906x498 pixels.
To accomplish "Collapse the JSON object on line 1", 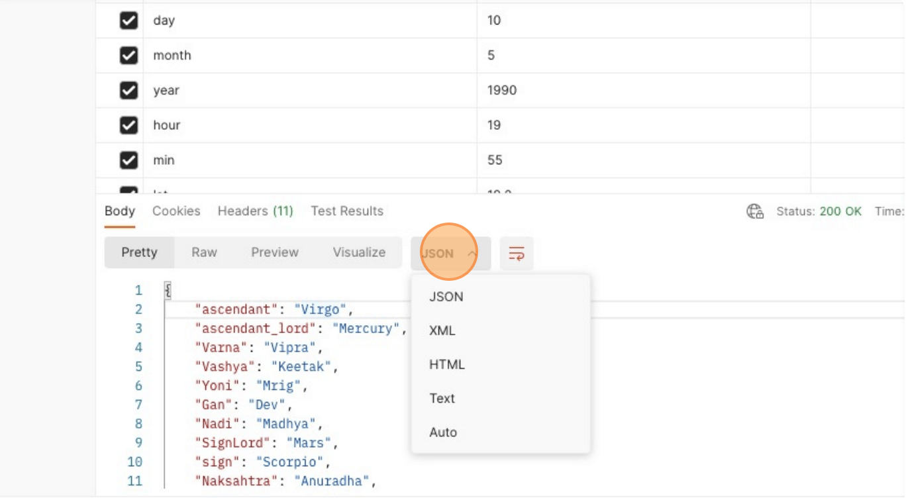I will (x=167, y=290).
